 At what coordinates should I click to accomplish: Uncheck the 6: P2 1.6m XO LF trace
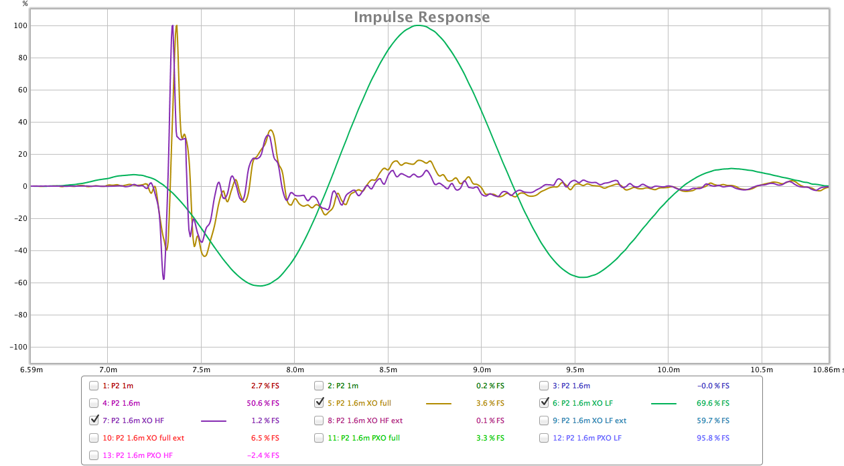544,403
